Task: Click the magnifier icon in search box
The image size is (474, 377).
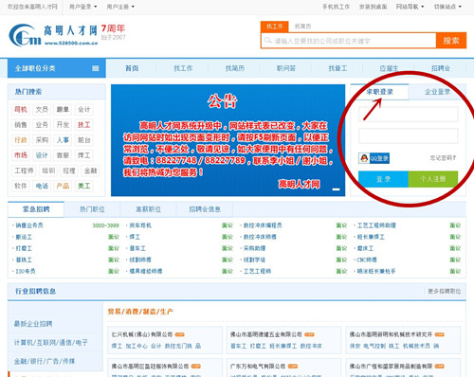Action: click(x=268, y=40)
